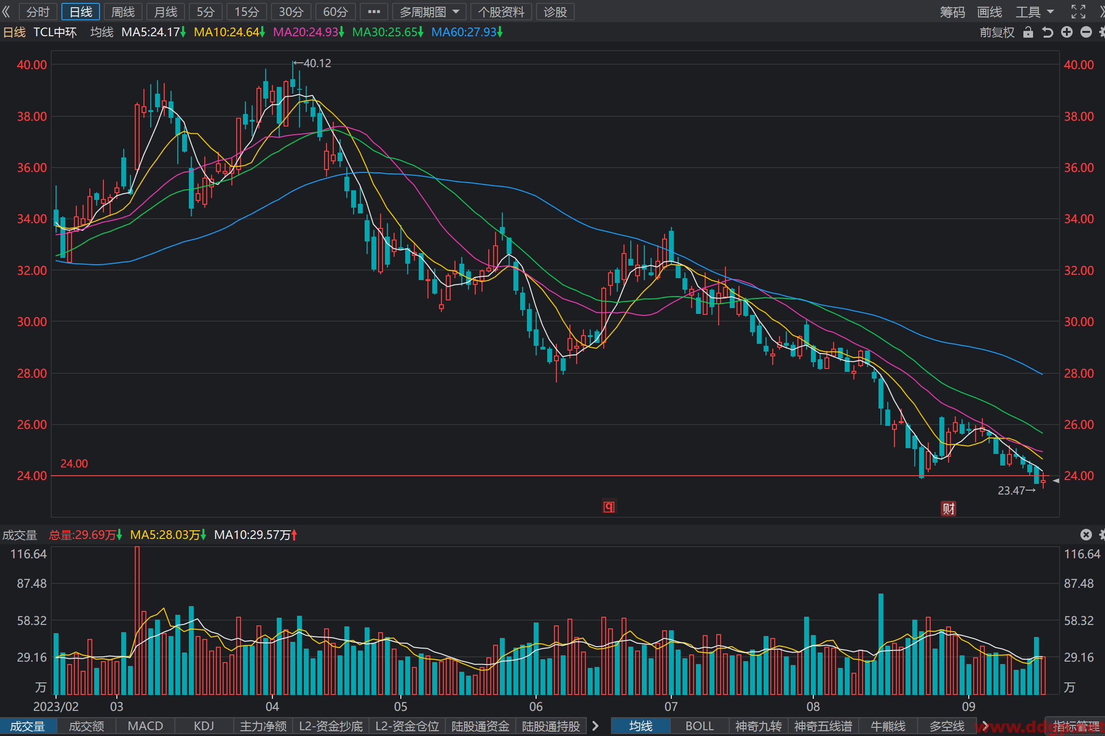Click the 总量:29.69万 label
Screen dimensions: 1105x736
tap(85, 535)
